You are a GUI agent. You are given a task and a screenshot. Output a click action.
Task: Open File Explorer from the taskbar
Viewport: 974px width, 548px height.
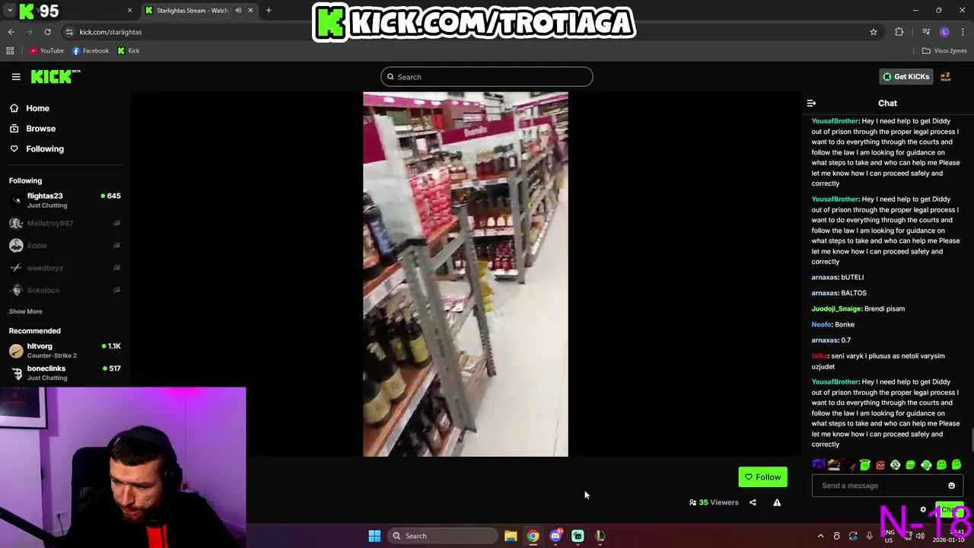click(x=511, y=536)
